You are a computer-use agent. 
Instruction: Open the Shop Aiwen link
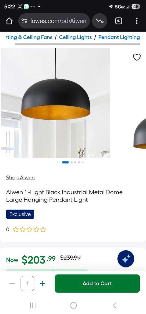(x=20, y=177)
